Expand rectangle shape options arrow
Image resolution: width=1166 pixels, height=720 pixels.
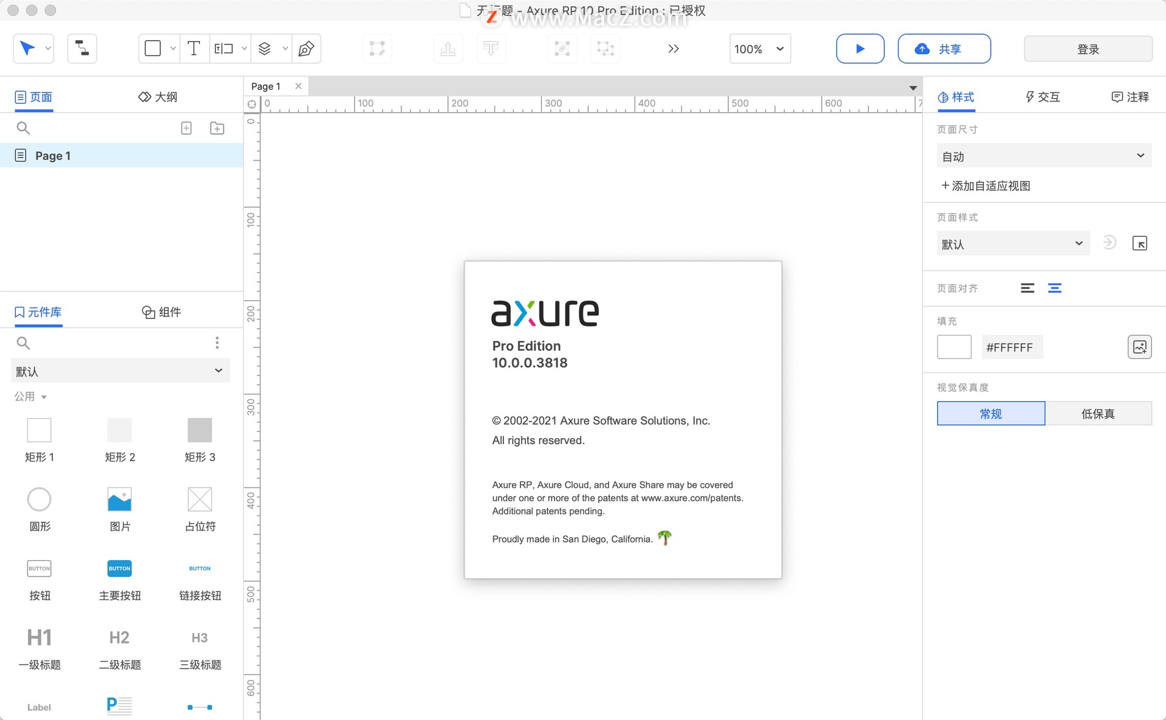[x=173, y=49]
